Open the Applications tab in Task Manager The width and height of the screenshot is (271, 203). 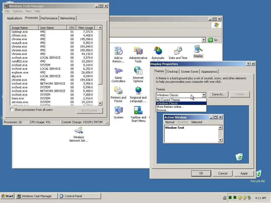pos(15,18)
